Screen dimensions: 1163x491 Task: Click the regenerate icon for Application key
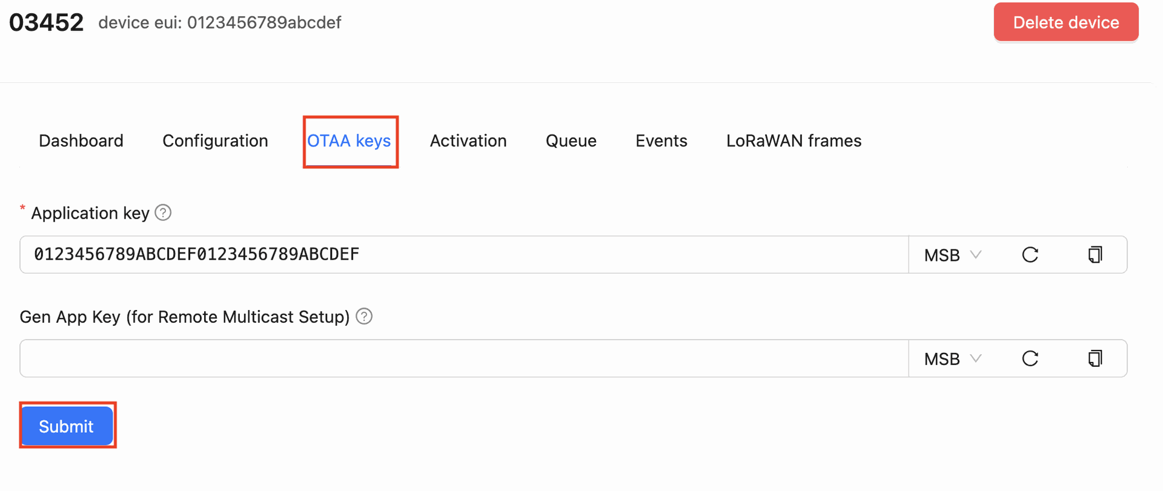coord(1030,255)
